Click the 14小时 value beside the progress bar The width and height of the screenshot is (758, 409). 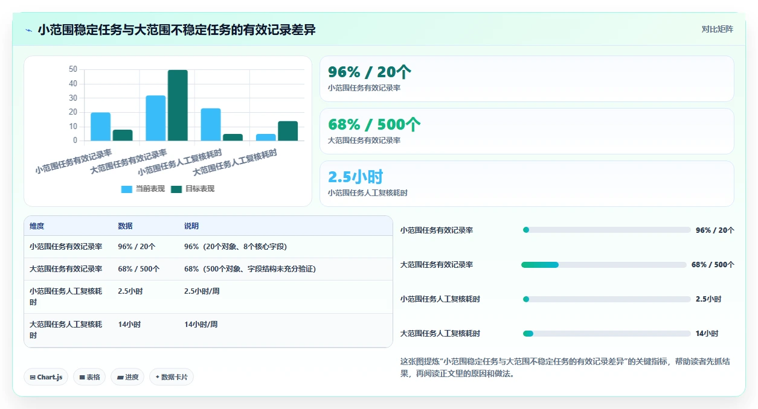coord(707,334)
